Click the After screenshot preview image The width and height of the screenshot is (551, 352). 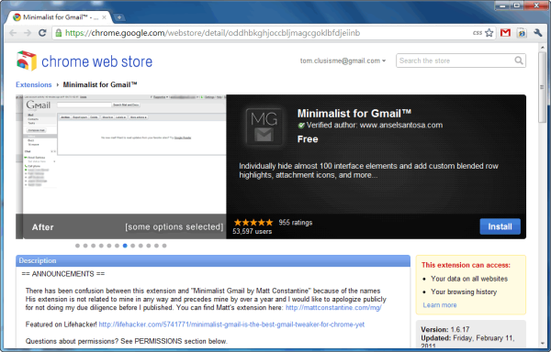pos(121,167)
